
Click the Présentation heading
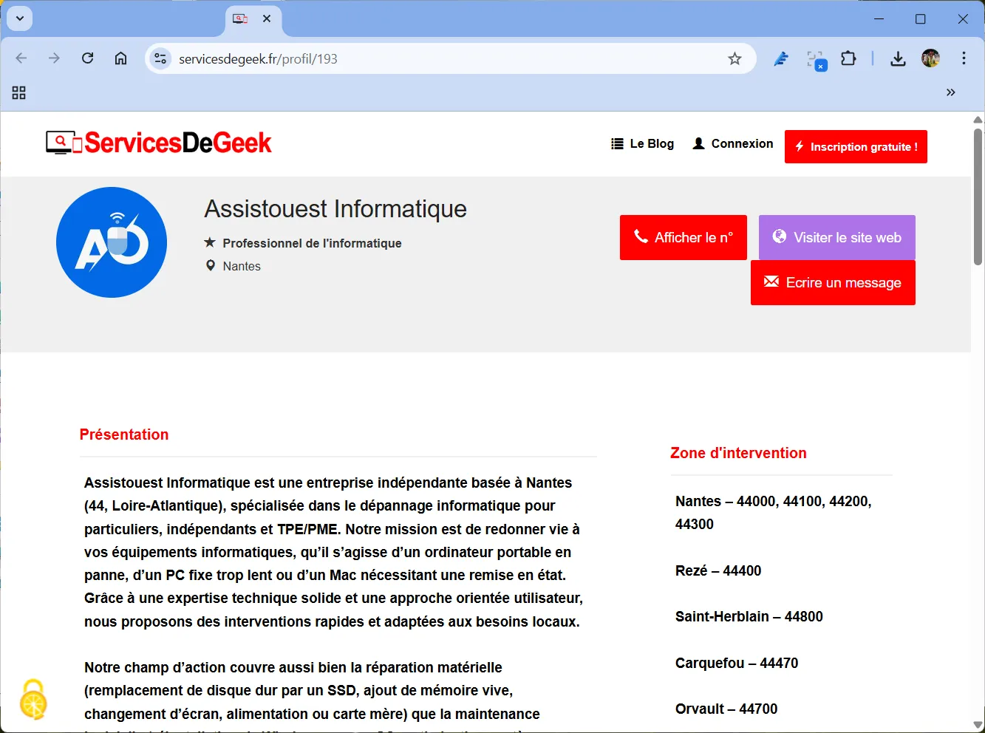click(x=124, y=434)
